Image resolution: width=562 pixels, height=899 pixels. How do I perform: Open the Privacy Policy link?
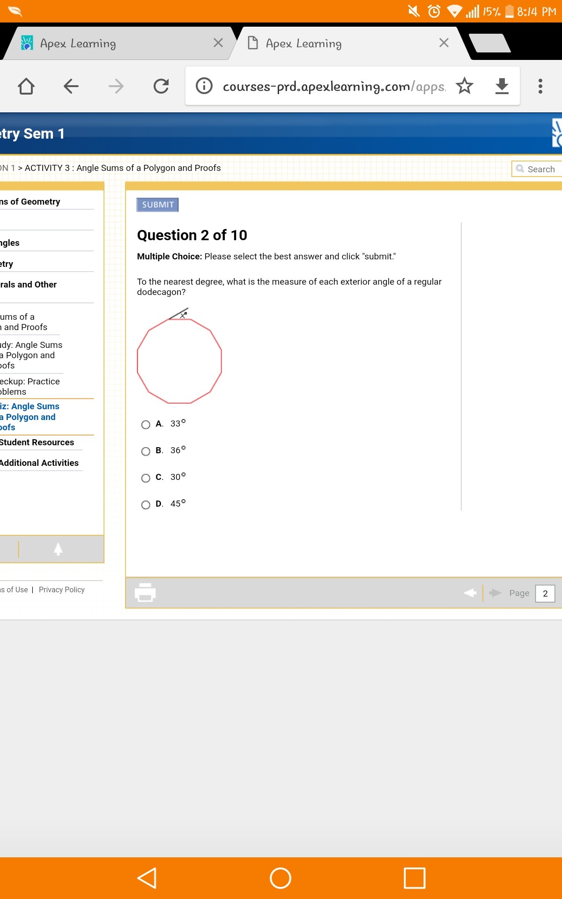(x=62, y=590)
